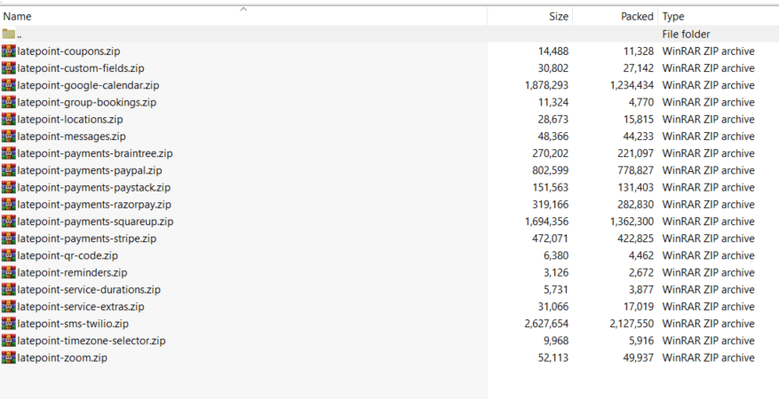Click the archive icon of latepoint-messages.zip

(x=9, y=136)
